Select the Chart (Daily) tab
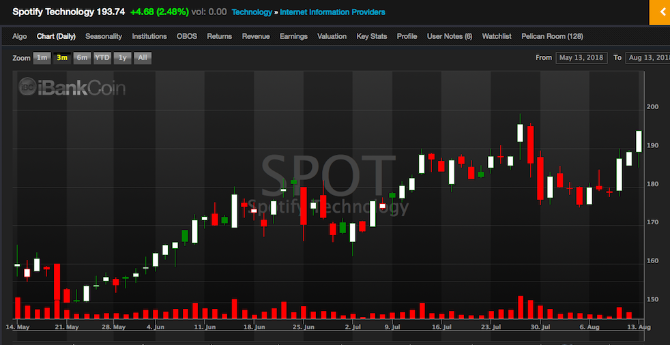This screenshot has height=345, width=670. 56,36
